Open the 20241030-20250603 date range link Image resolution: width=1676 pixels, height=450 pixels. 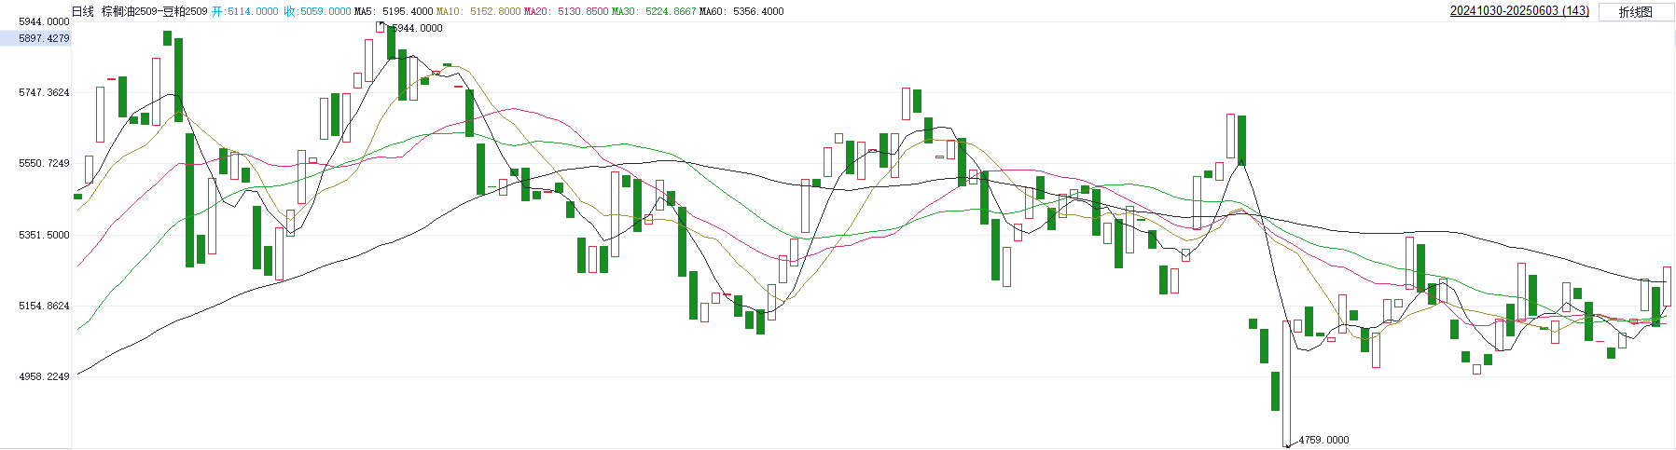pyautogui.click(x=1519, y=11)
